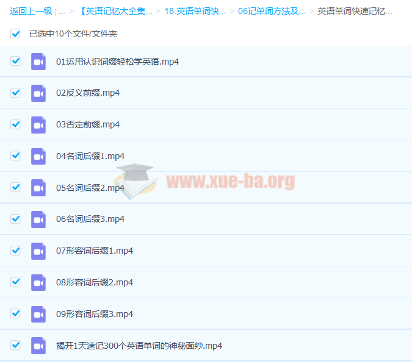Toggle the select-all checkbox at top
412x364 pixels.
(x=16, y=34)
